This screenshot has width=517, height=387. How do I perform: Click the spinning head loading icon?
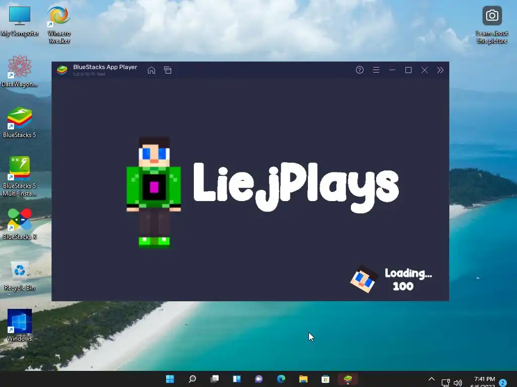364,279
